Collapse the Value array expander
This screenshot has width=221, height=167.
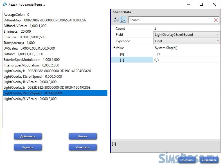click(x=114, y=48)
